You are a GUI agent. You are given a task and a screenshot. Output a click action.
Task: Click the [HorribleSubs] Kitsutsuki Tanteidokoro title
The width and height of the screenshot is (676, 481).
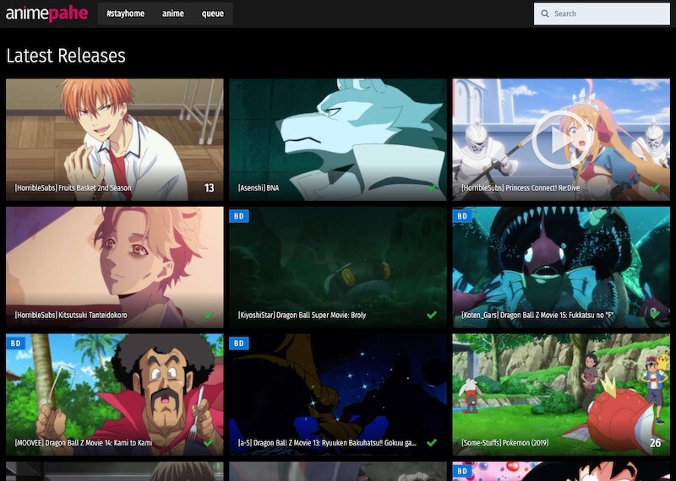click(71, 316)
